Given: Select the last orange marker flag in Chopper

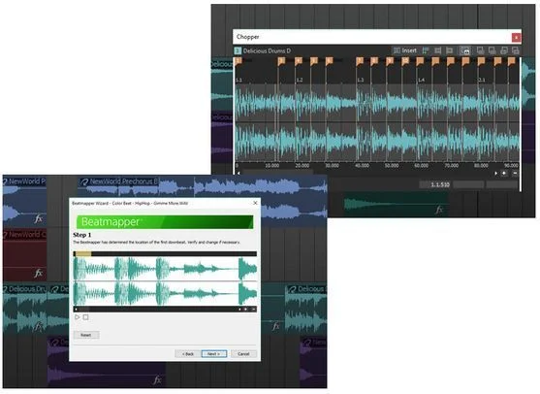Looking at the screenshot, I should 512,61.
